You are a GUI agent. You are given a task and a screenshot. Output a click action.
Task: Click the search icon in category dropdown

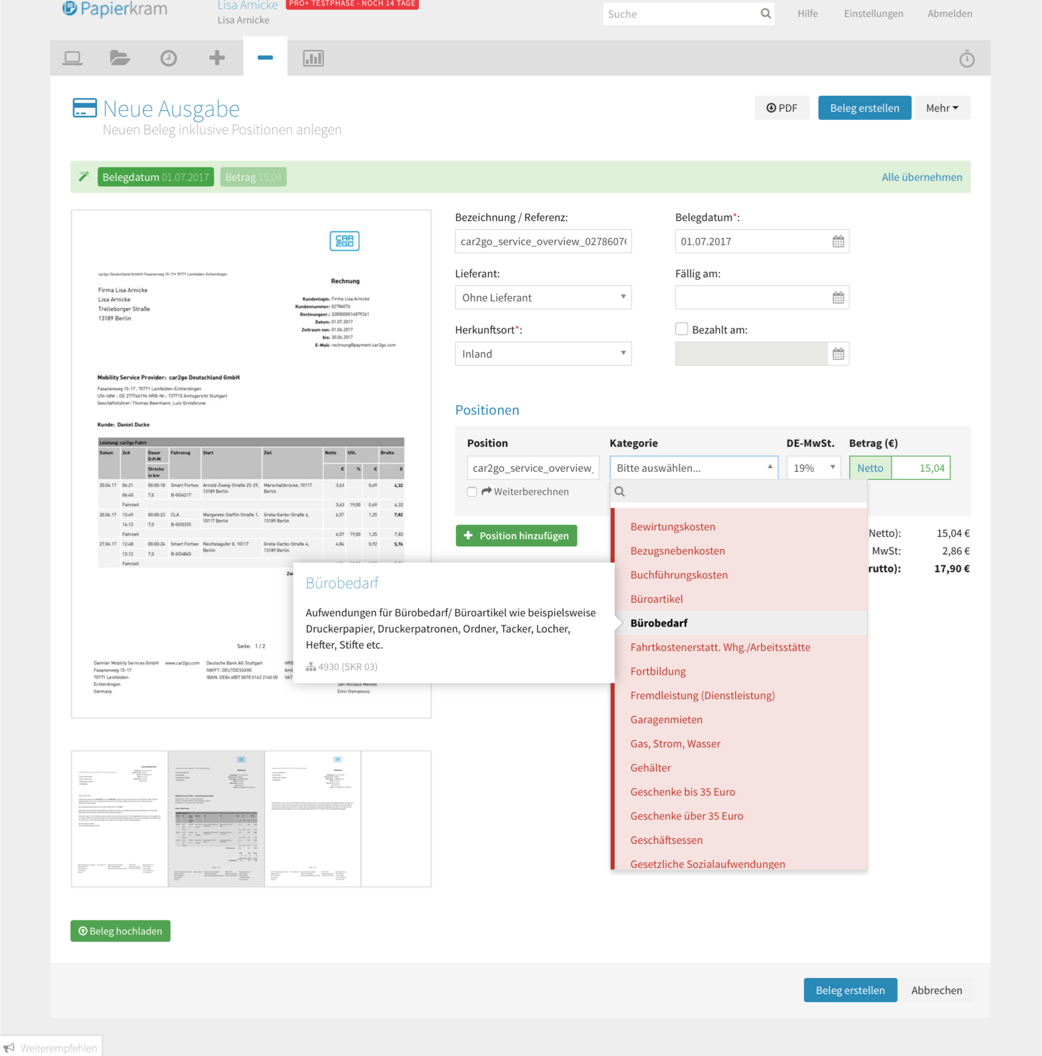(619, 492)
